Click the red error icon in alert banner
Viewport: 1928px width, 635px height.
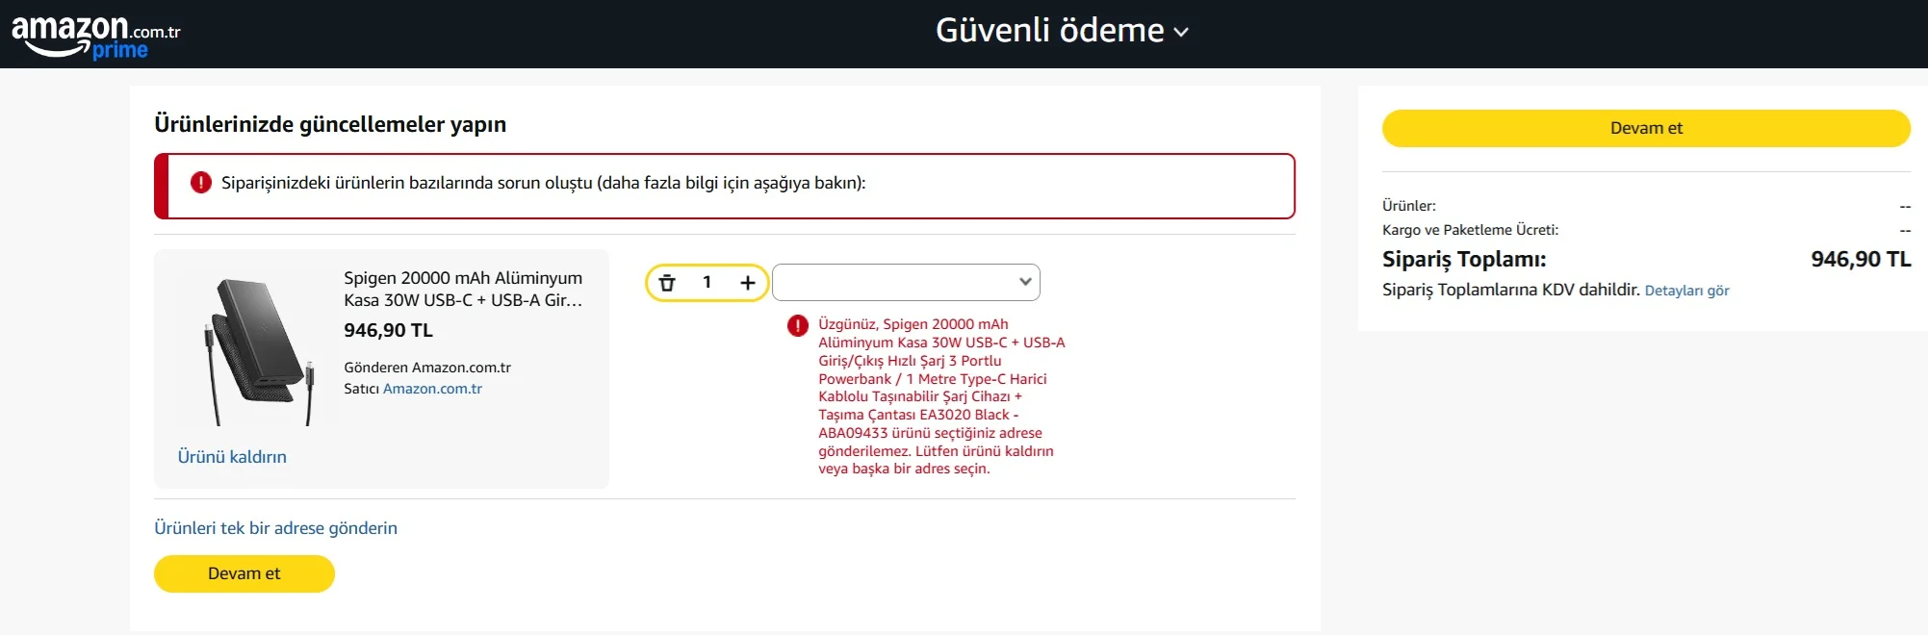(x=200, y=183)
